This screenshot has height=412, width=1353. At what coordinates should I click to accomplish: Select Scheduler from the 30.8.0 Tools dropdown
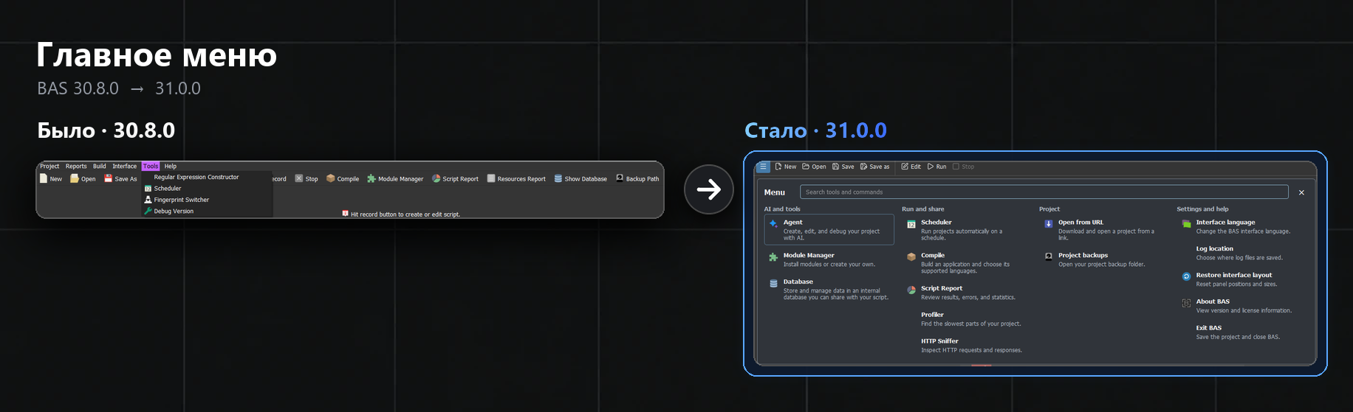(x=168, y=189)
